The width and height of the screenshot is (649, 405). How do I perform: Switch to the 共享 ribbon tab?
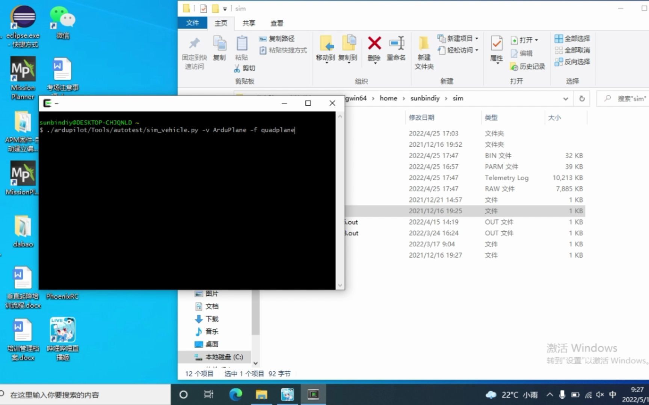[249, 23]
